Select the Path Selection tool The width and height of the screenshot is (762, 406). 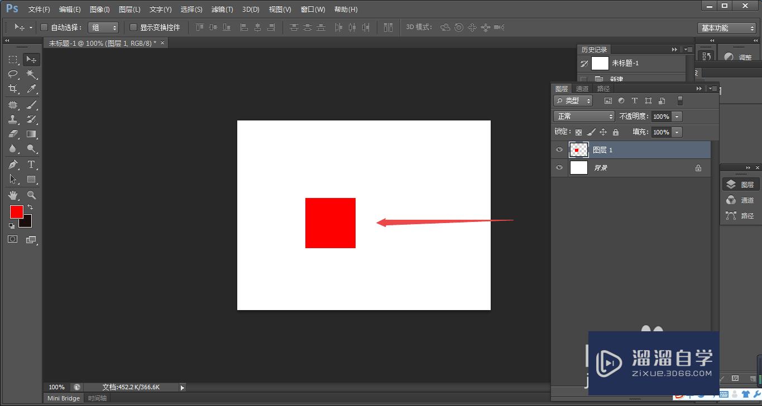pyautogui.click(x=13, y=179)
